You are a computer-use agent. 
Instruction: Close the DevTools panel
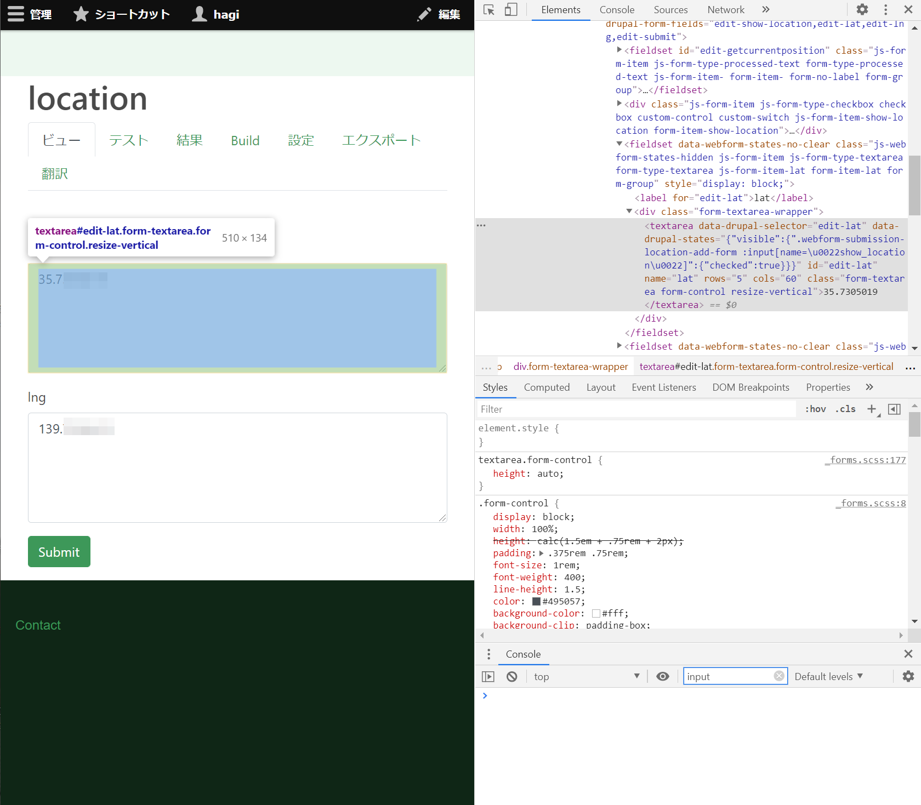coord(908,10)
